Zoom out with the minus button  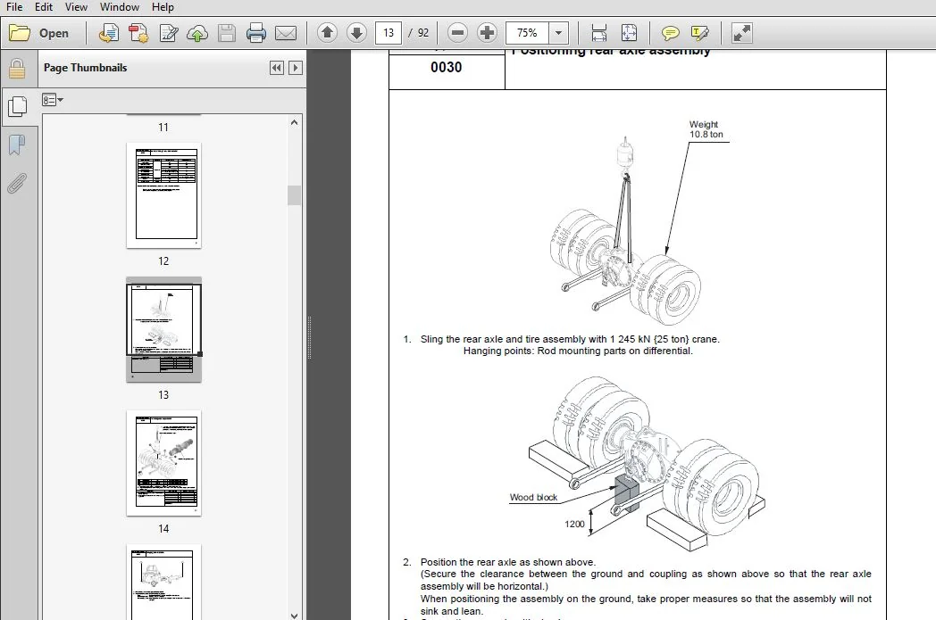[457, 33]
